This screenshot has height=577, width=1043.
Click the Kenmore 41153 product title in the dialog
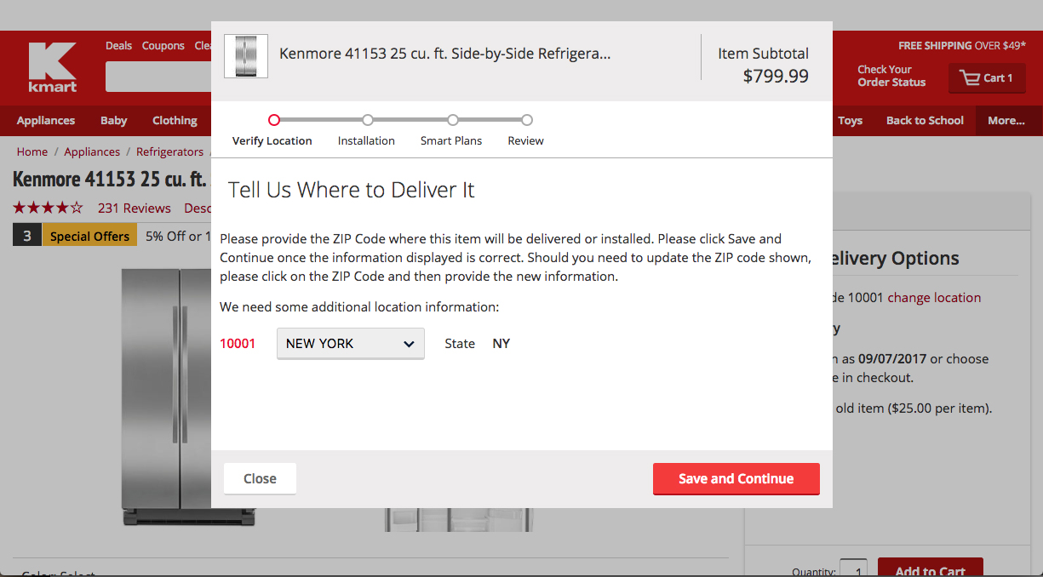click(x=445, y=54)
